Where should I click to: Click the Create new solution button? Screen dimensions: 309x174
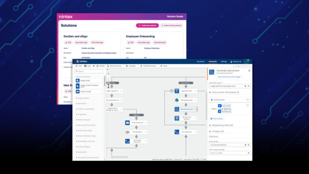(147, 26)
